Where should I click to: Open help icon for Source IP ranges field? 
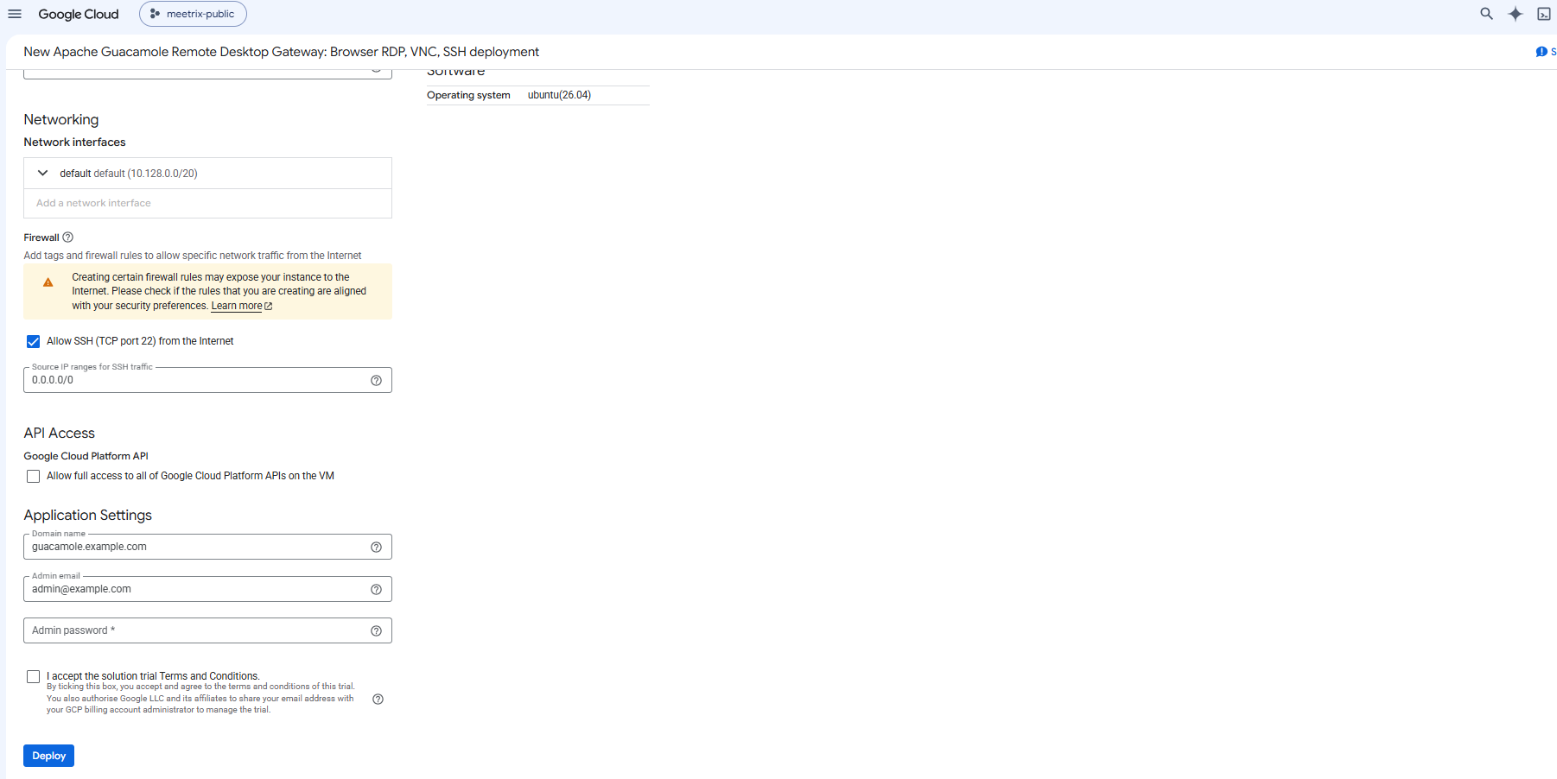tap(376, 380)
